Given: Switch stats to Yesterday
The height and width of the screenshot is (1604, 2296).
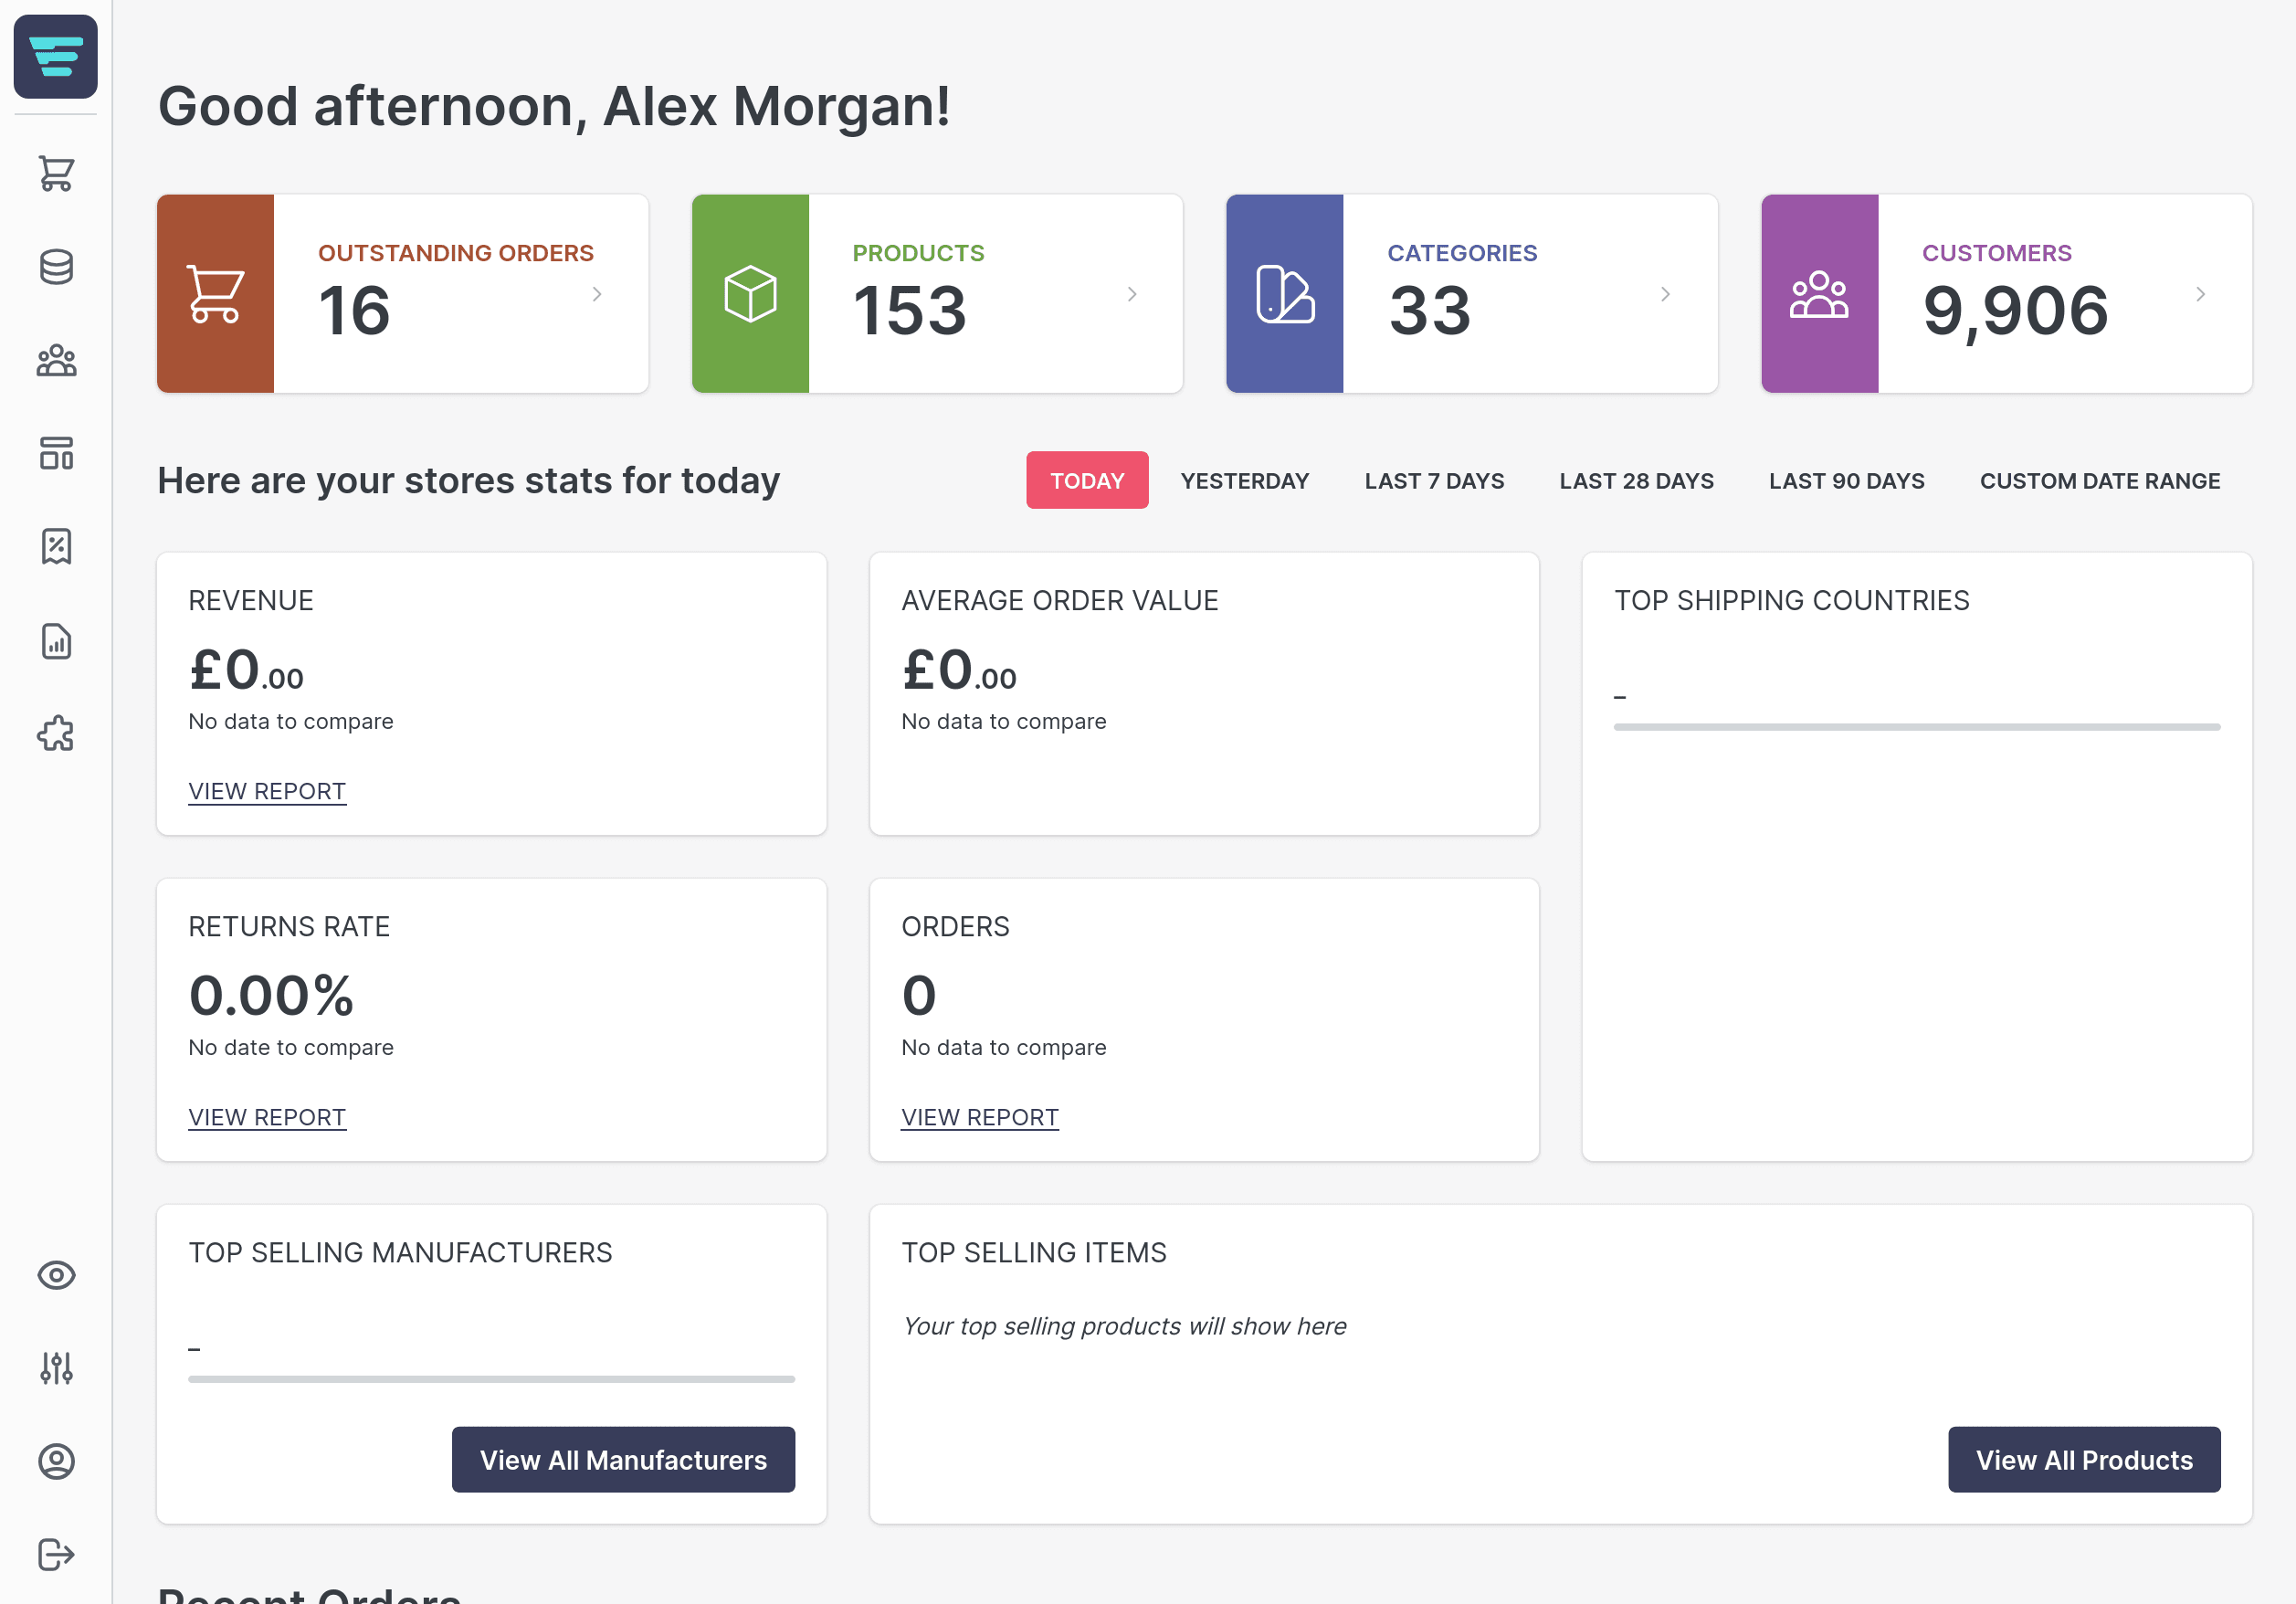Looking at the screenshot, I should tap(1244, 480).
